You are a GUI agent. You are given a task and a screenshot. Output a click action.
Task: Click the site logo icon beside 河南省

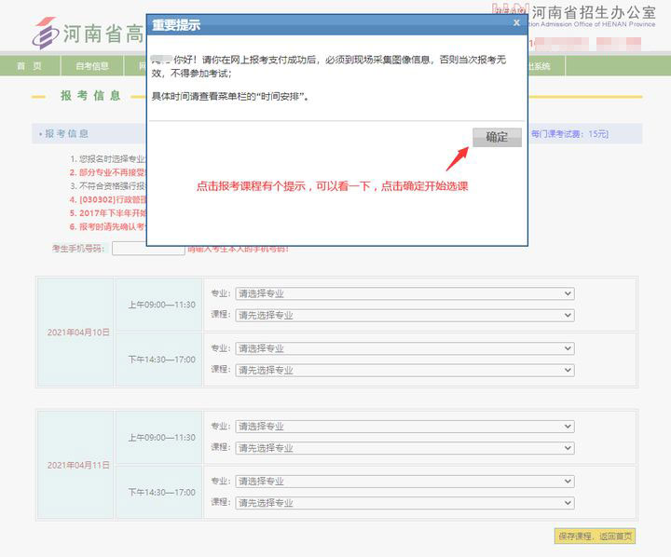click(x=44, y=34)
